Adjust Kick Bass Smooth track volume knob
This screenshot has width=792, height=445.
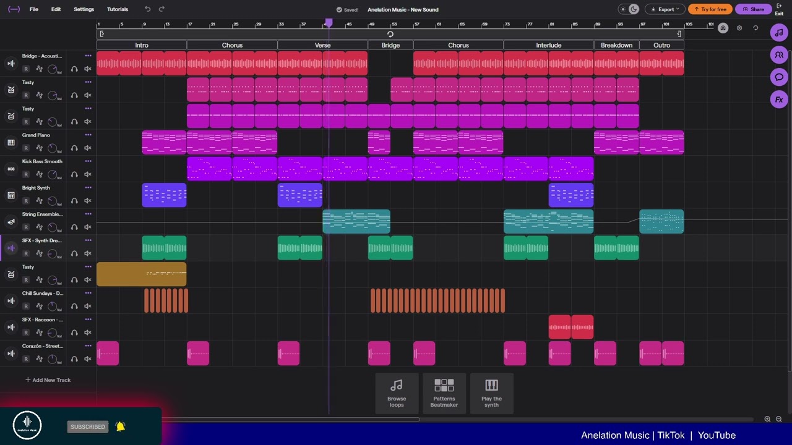point(53,174)
